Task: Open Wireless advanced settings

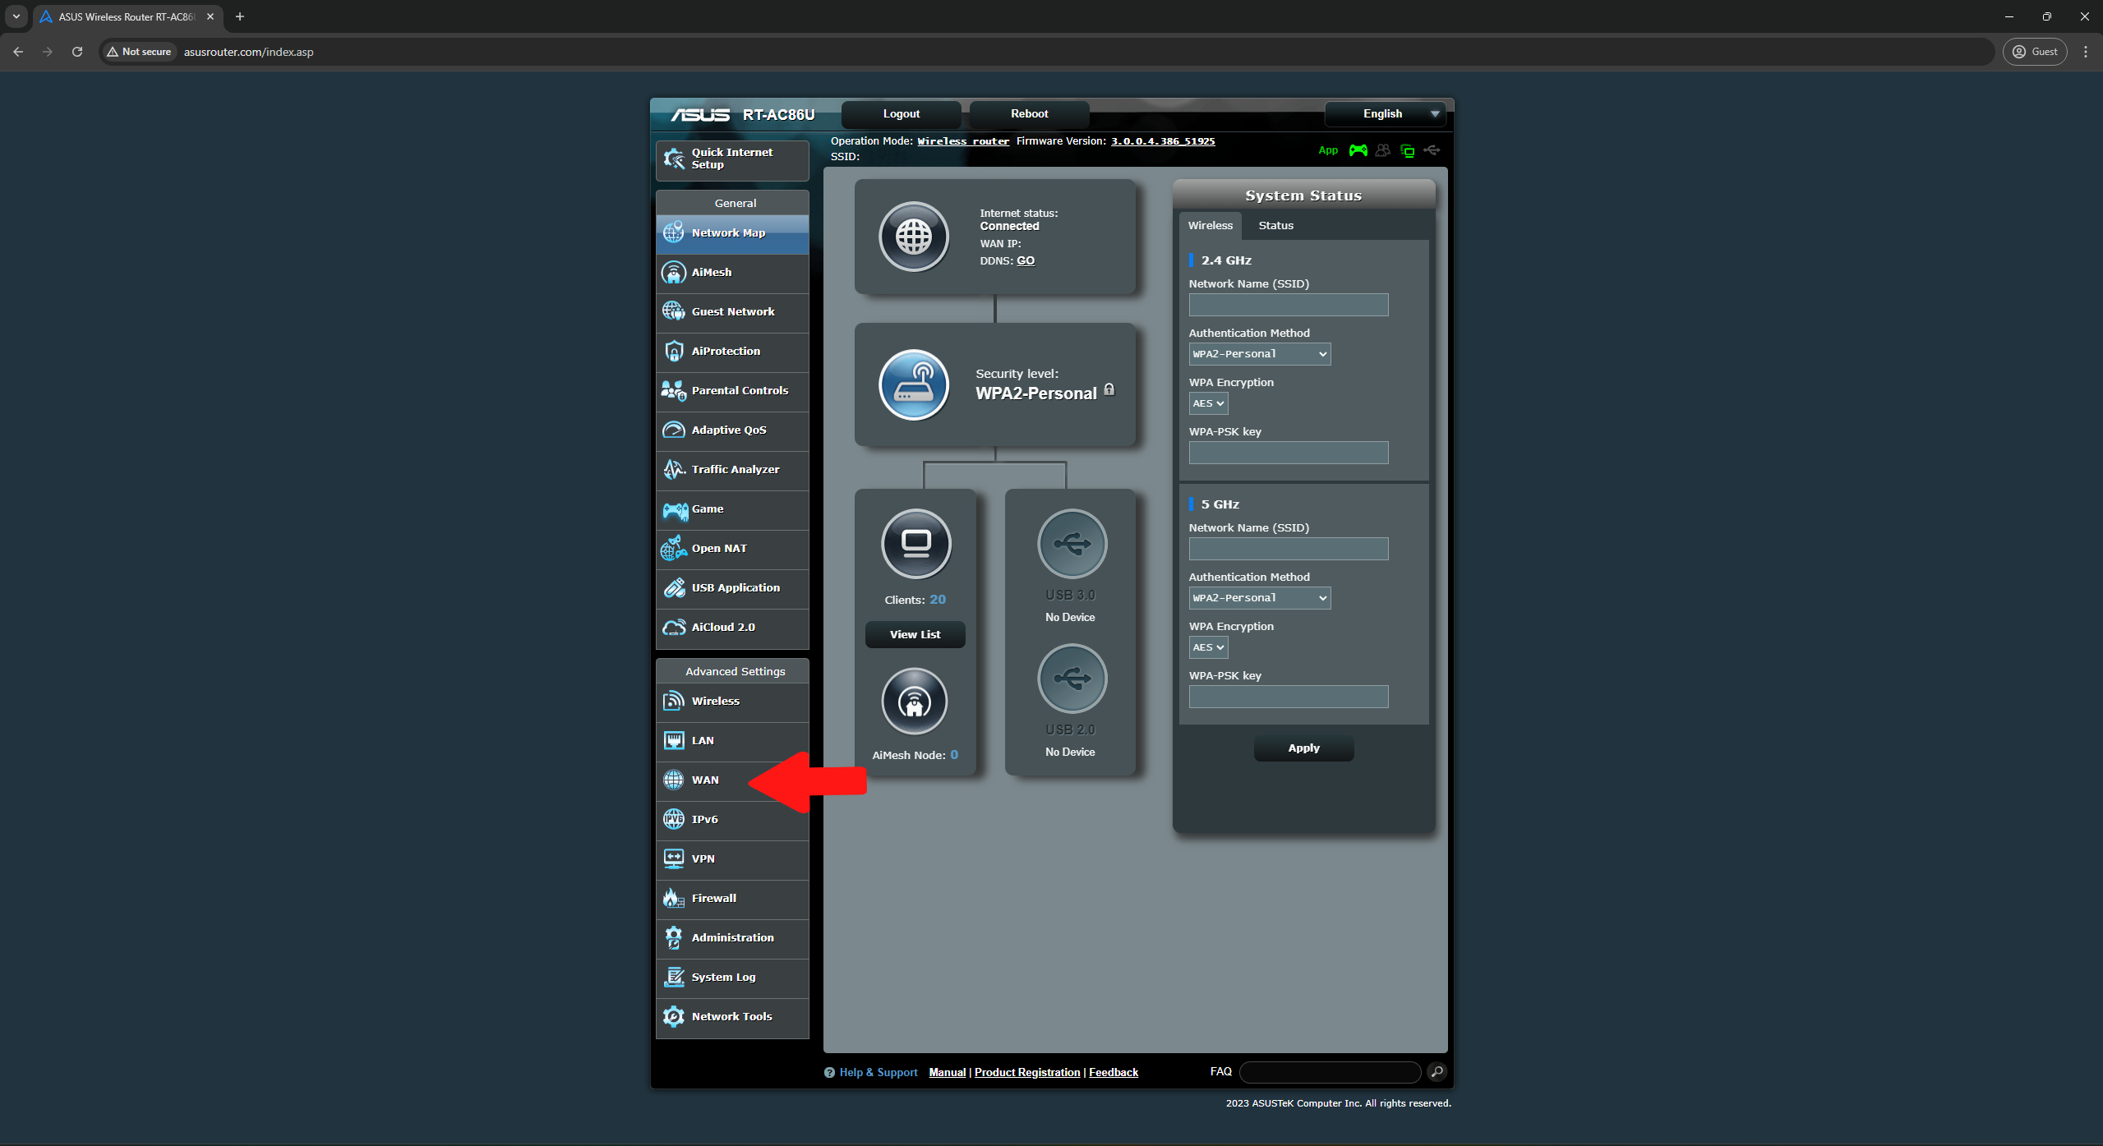Action: (732, 702)
